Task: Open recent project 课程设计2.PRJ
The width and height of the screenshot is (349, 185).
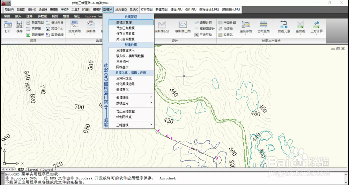Action: pyautogui.click(x=209, y=9)
